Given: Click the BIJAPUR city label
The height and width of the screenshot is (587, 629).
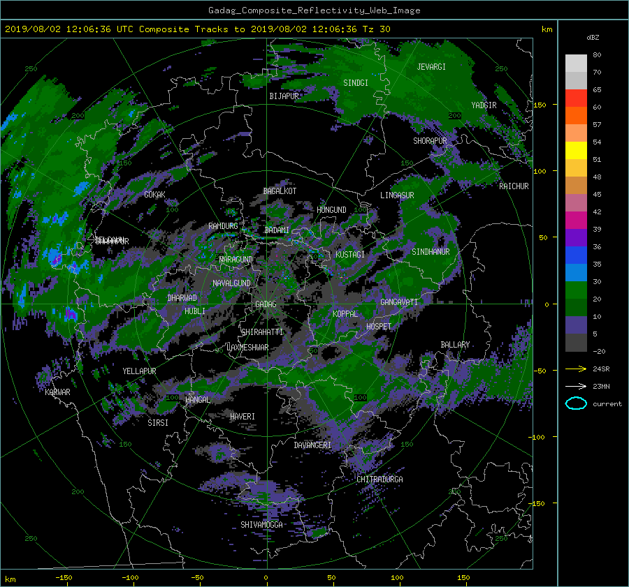Looking at the screenshot, I should click(x=284, y=96).
